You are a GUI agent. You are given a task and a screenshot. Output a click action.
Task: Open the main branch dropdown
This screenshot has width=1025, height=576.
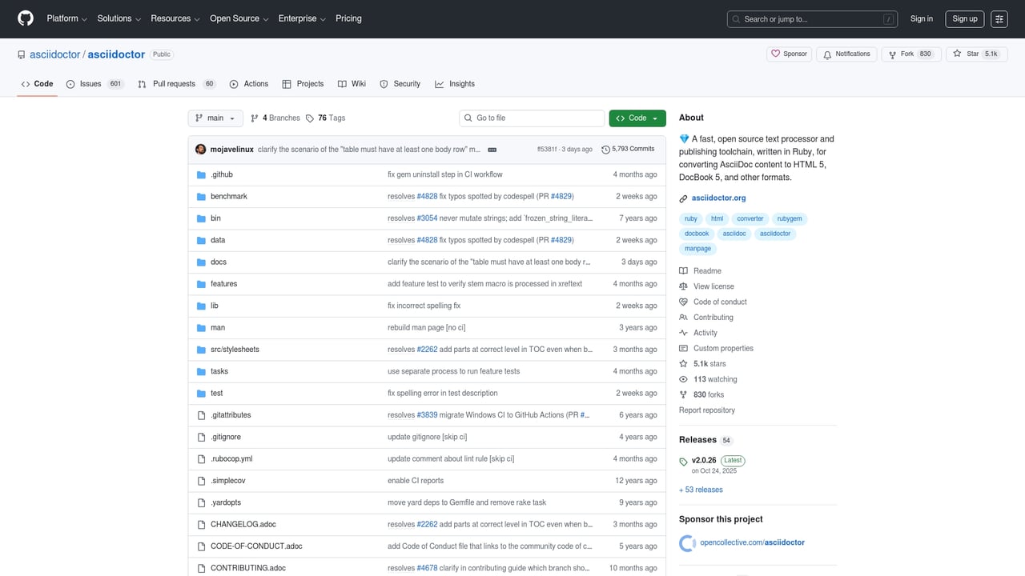215,118
